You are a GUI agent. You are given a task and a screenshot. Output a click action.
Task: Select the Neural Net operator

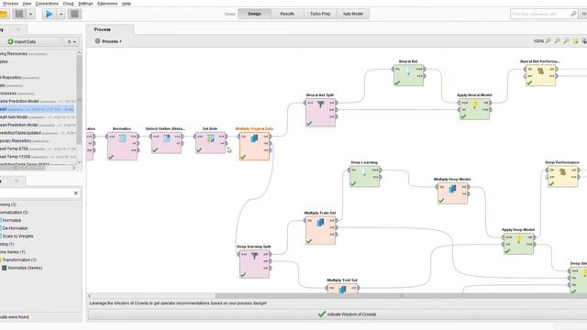click(408, 75)
